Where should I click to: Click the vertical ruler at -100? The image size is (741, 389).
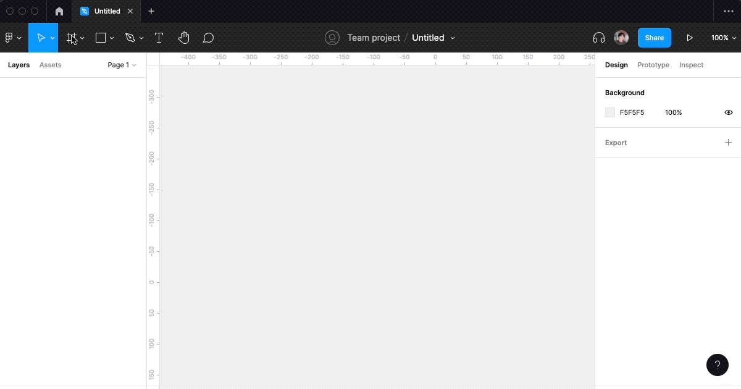click(153, 220)
